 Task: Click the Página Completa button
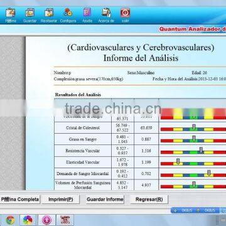point(20,199)
